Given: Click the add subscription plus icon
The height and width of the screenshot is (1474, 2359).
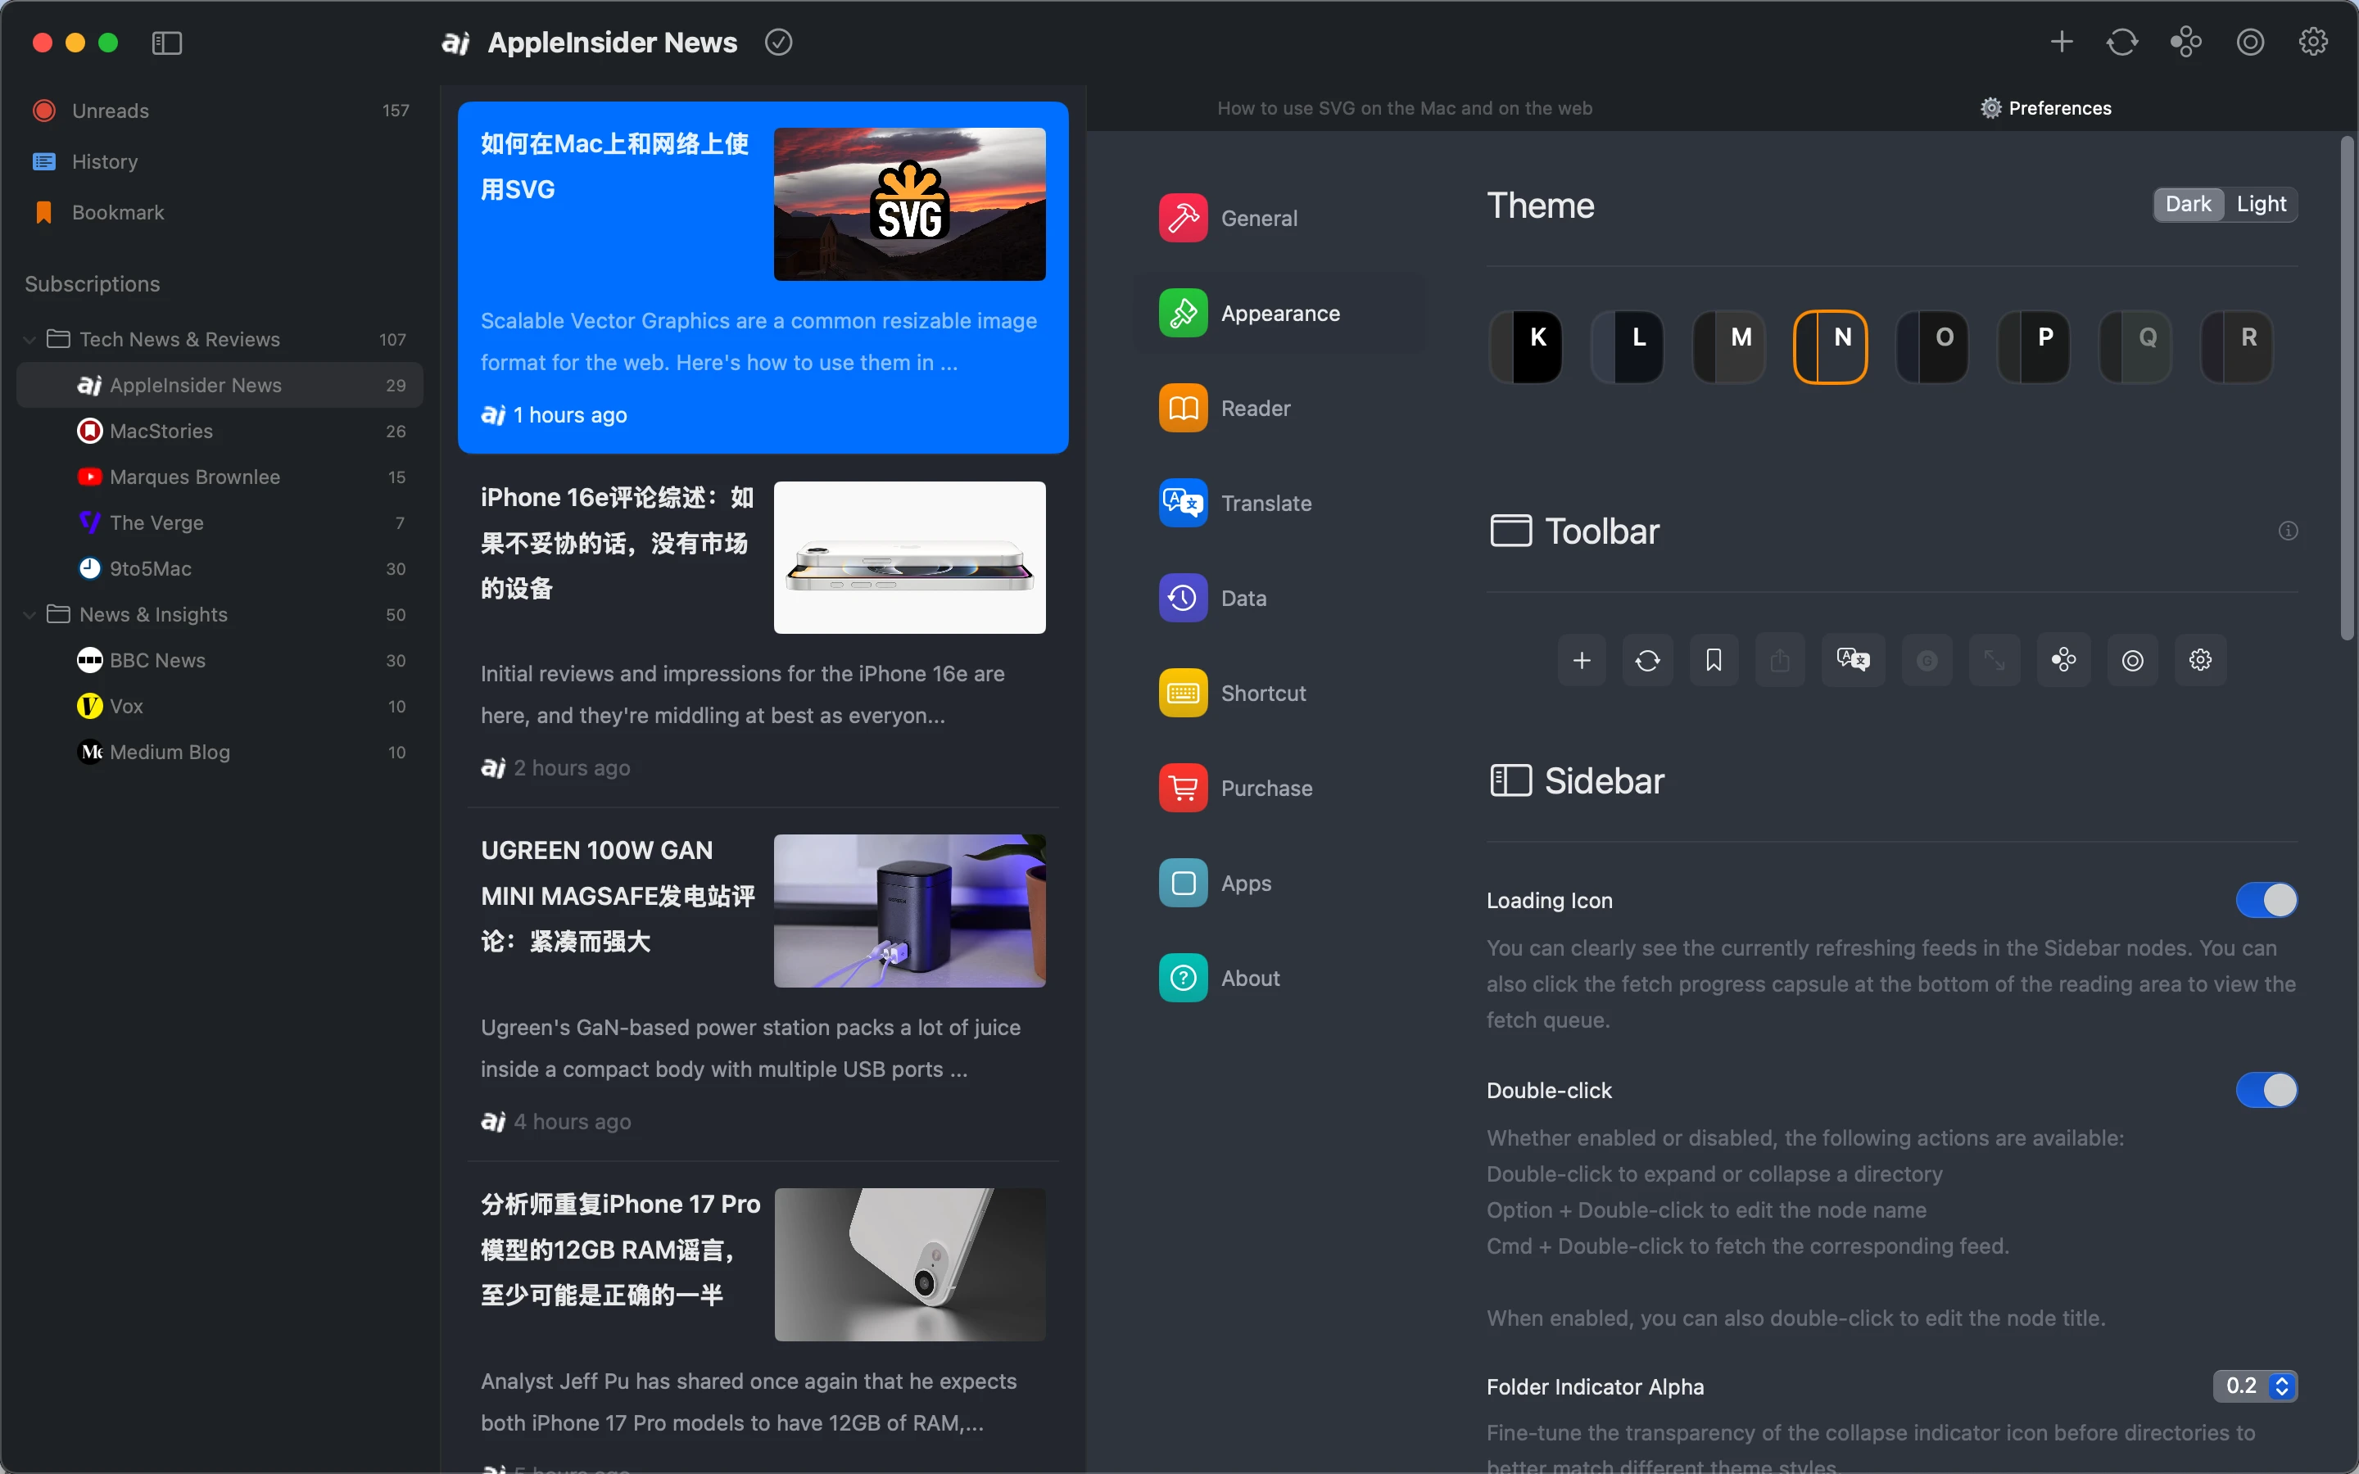Looking at the screenshot, I should click(2061, 42).
